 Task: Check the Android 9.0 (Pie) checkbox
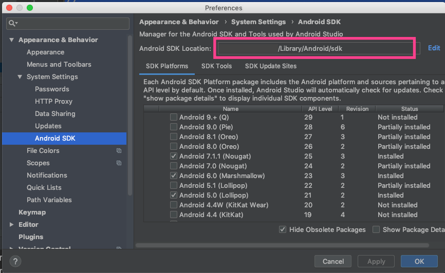[173, 127]
